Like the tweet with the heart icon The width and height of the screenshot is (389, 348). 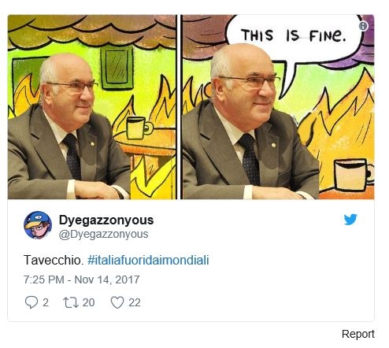point(117,302)
